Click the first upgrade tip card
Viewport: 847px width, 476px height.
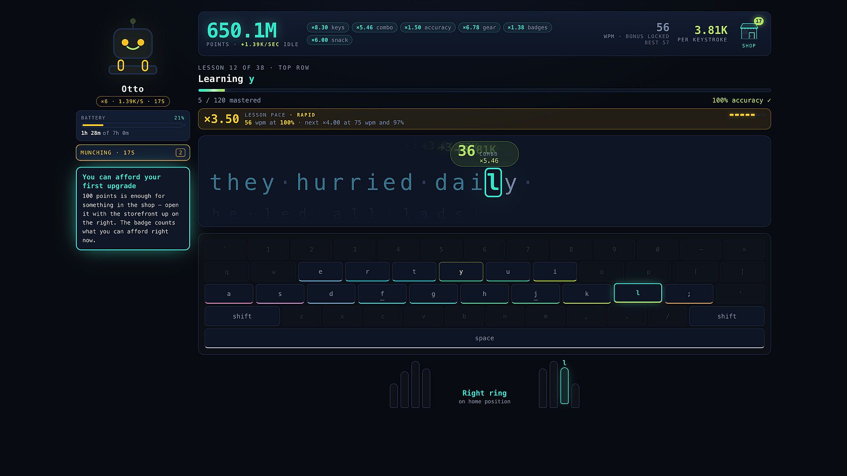[x=133, y=208]
